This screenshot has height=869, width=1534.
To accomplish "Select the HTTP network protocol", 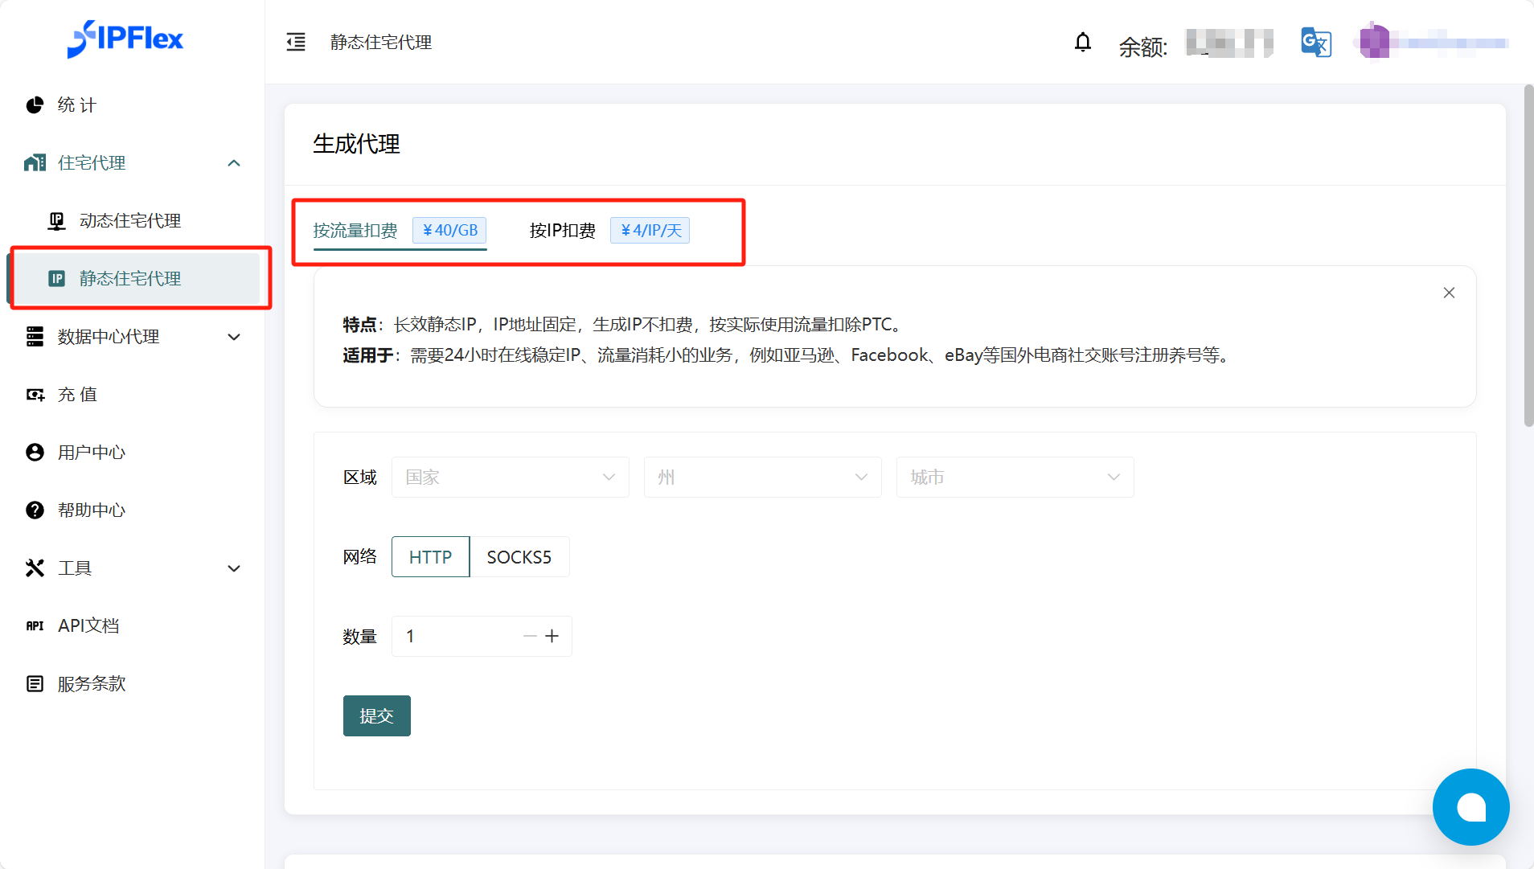I will (x=430, y=557).
